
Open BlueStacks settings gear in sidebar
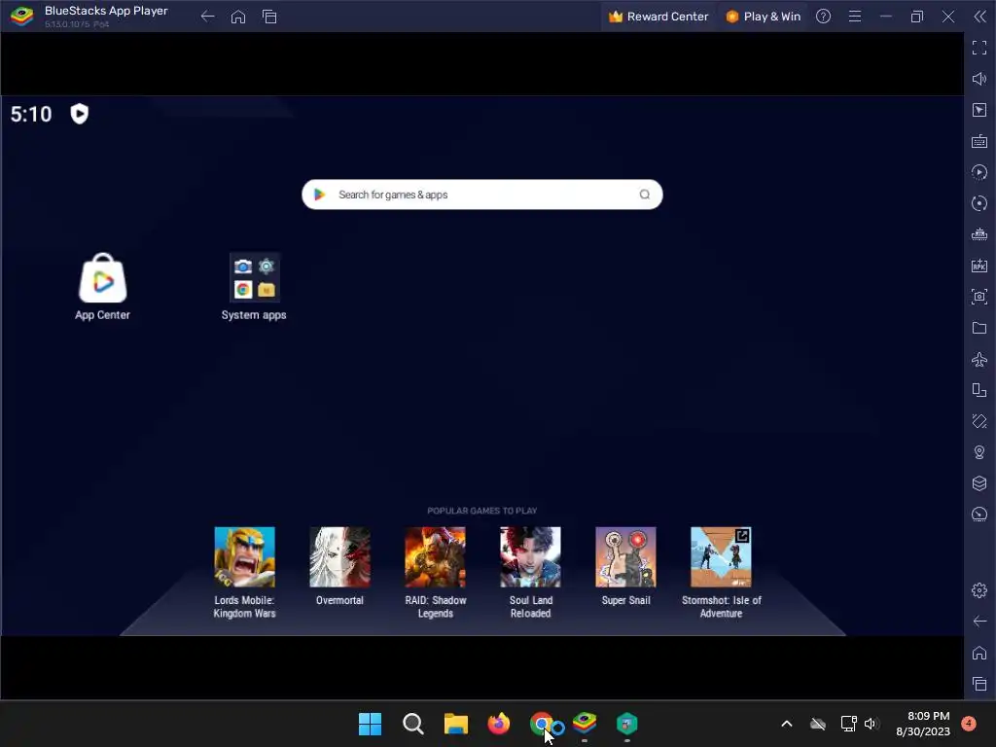point(979,590)
